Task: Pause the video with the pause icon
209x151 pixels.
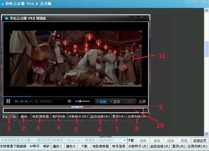Action: 8,101
